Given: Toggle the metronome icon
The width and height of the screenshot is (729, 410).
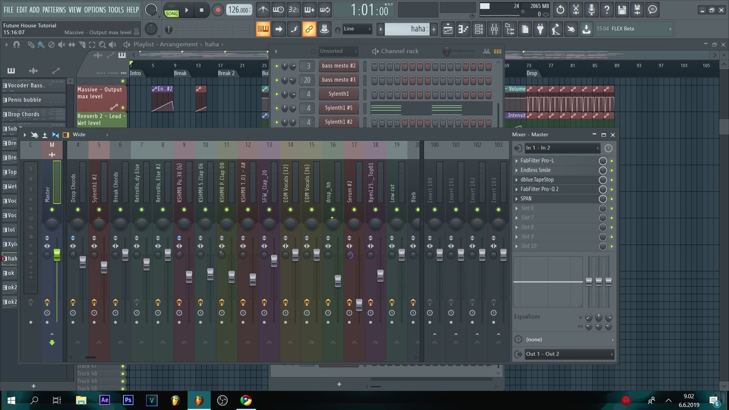Looking at the screenshot, I should click(x=263, y=10).
